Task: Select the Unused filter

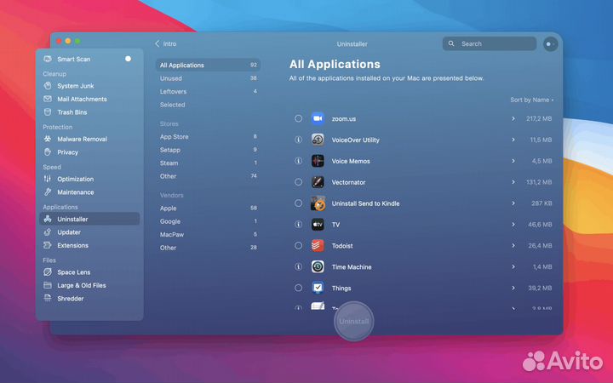Action: (208, 78)
